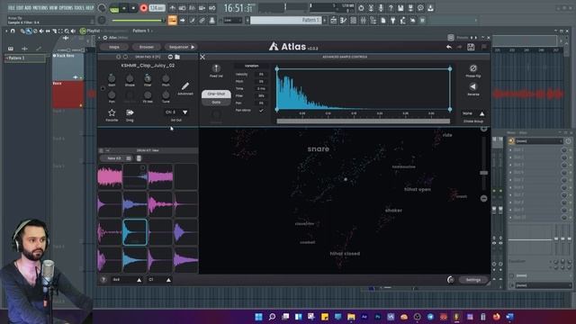Click the hihat closed label on map

(x=345, y=254)
